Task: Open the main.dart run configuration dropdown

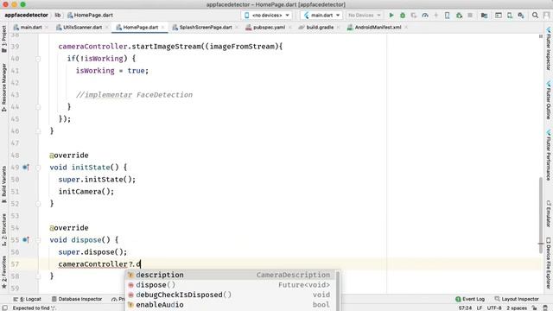Action: (321, 16)
